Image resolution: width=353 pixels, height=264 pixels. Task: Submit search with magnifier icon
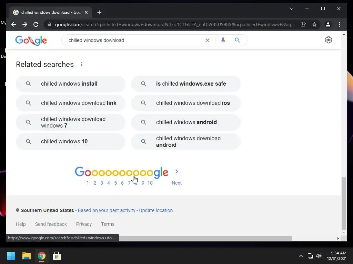click(237, 40)
